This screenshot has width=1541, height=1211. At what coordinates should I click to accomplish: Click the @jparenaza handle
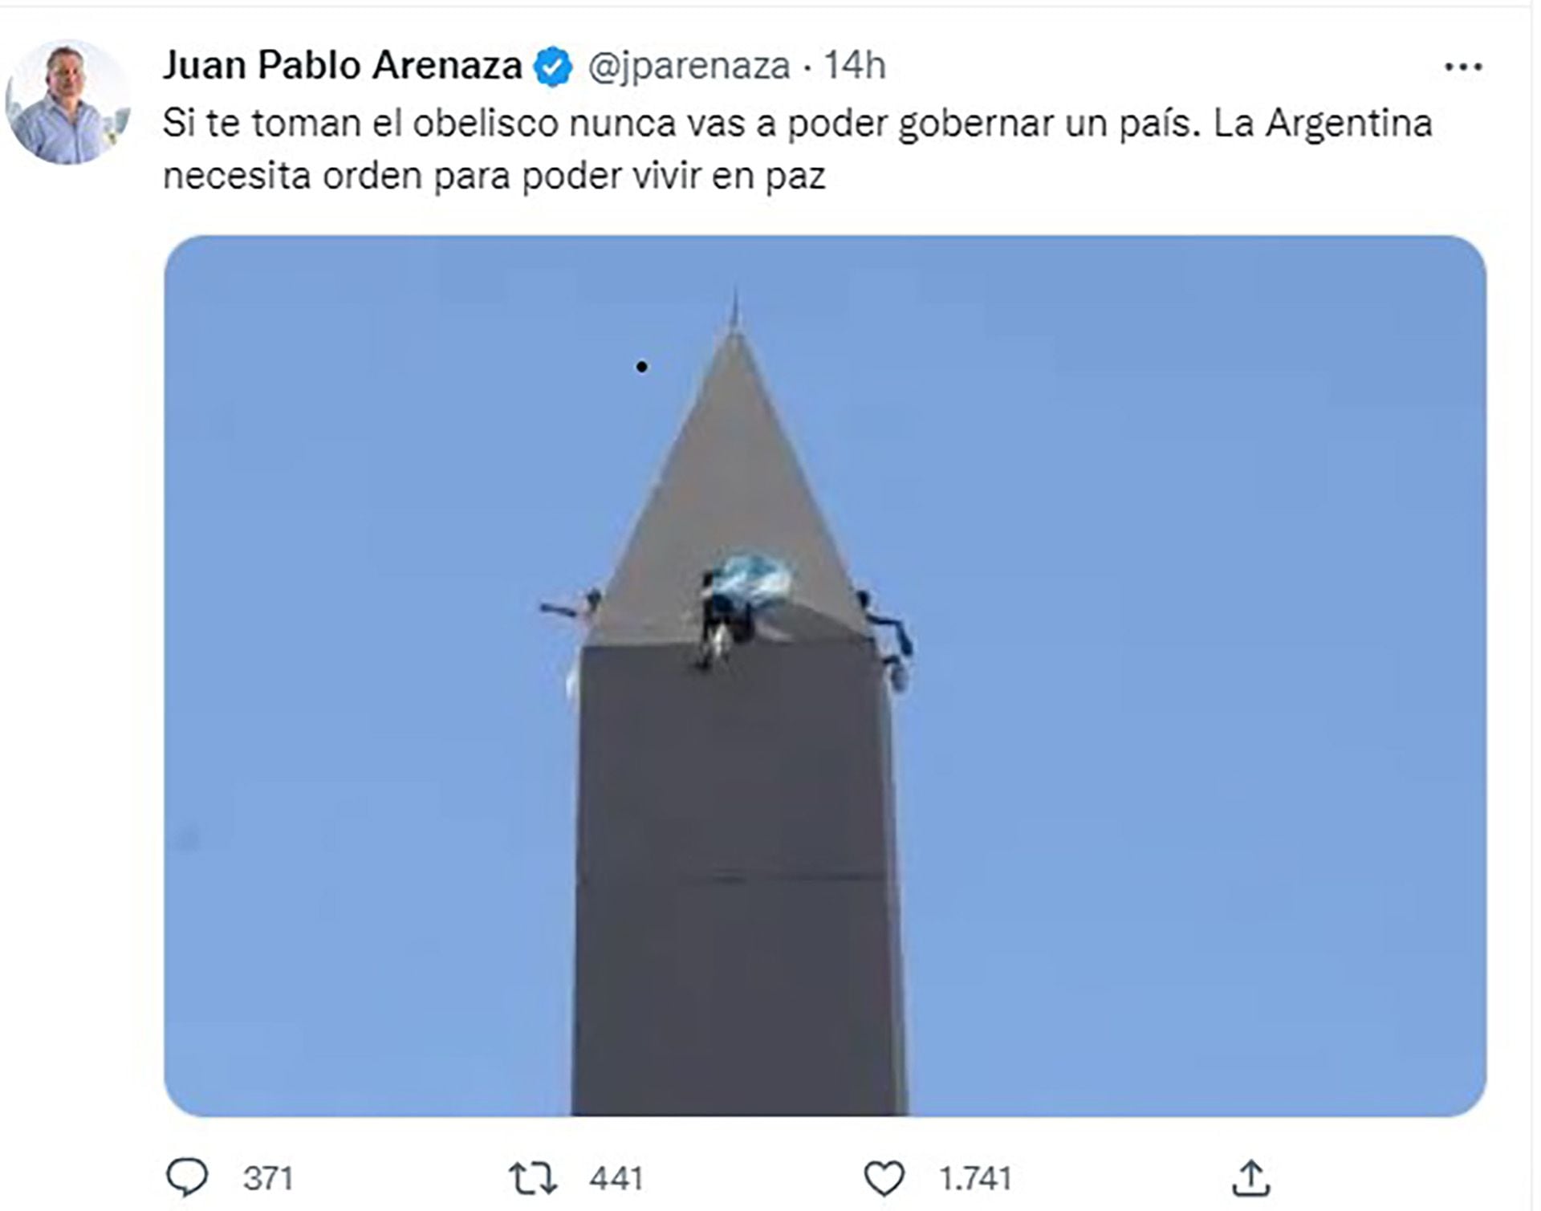[x=689, y=66]
